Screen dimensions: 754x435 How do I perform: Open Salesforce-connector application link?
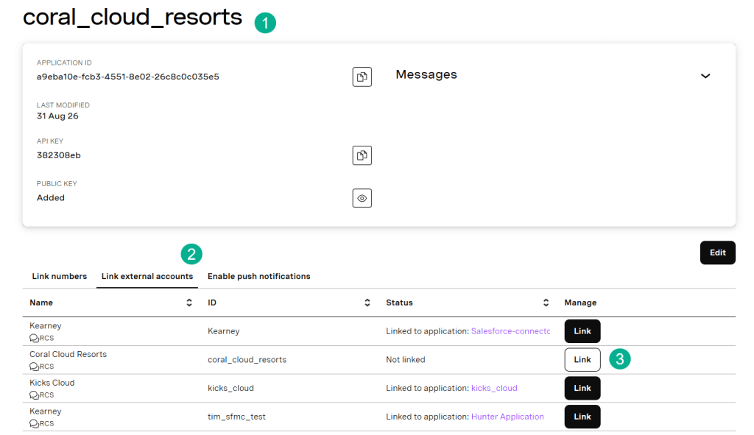[510, 331]
